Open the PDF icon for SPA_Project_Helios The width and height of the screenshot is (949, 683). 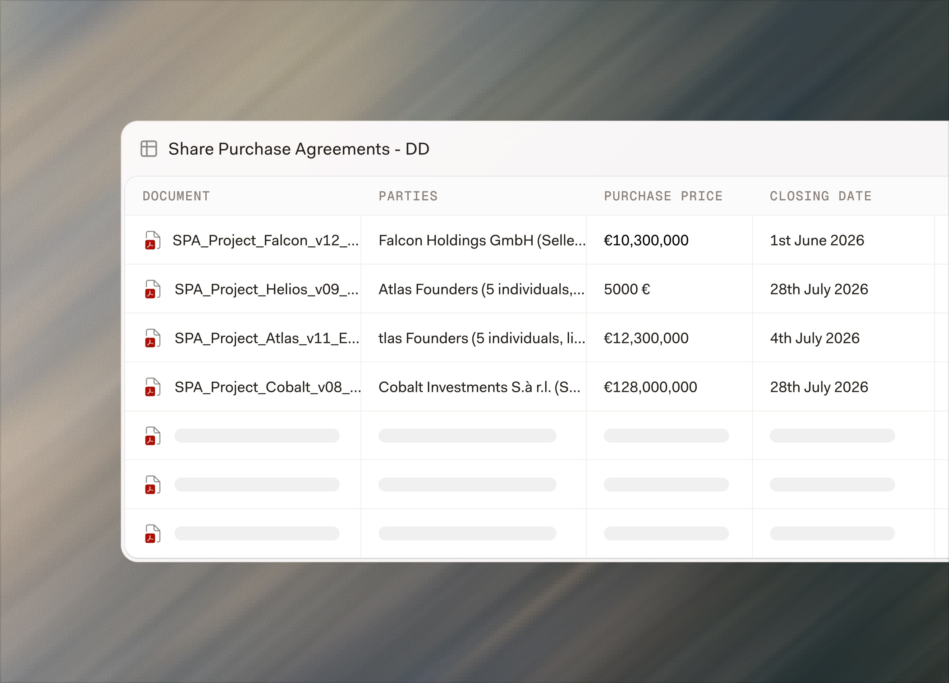(153, 289)
